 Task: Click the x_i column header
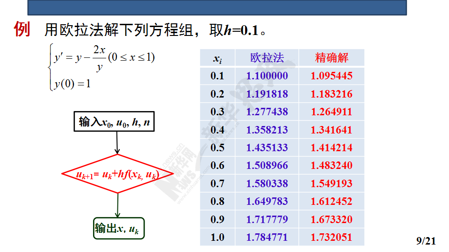pyautogui.click(x=217, y=59)
